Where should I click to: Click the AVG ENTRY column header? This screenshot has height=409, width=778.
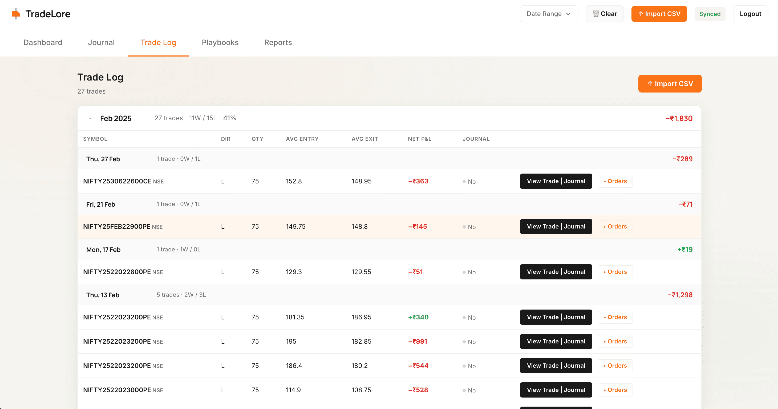point(302,139)
